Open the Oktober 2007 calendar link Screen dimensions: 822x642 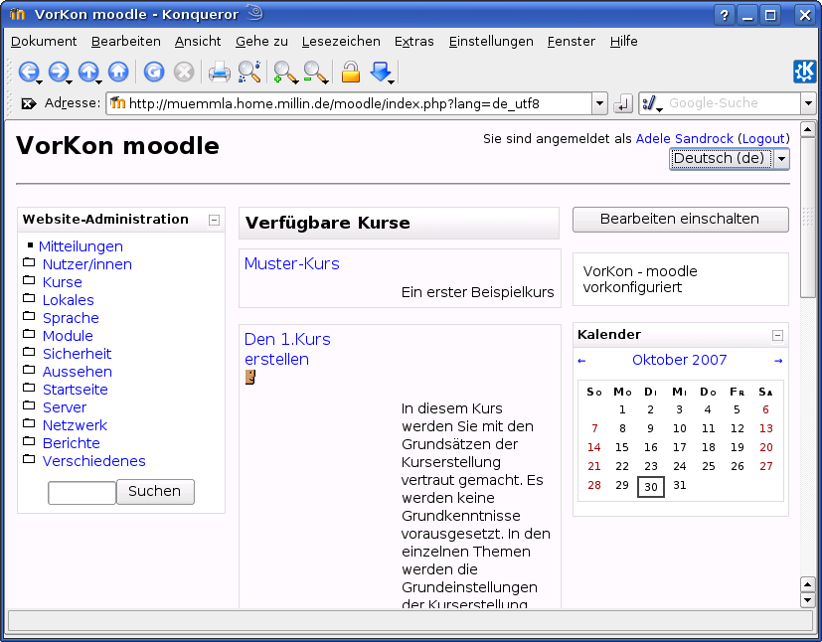[x=680, y=360]
